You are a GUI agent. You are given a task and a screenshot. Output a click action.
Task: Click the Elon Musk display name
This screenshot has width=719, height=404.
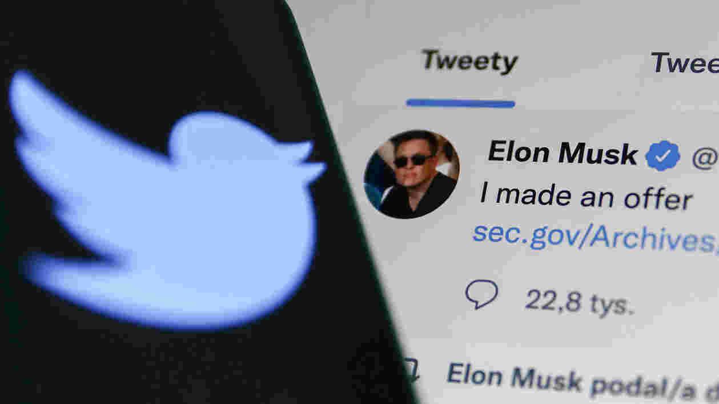click(x=563, y=153)
